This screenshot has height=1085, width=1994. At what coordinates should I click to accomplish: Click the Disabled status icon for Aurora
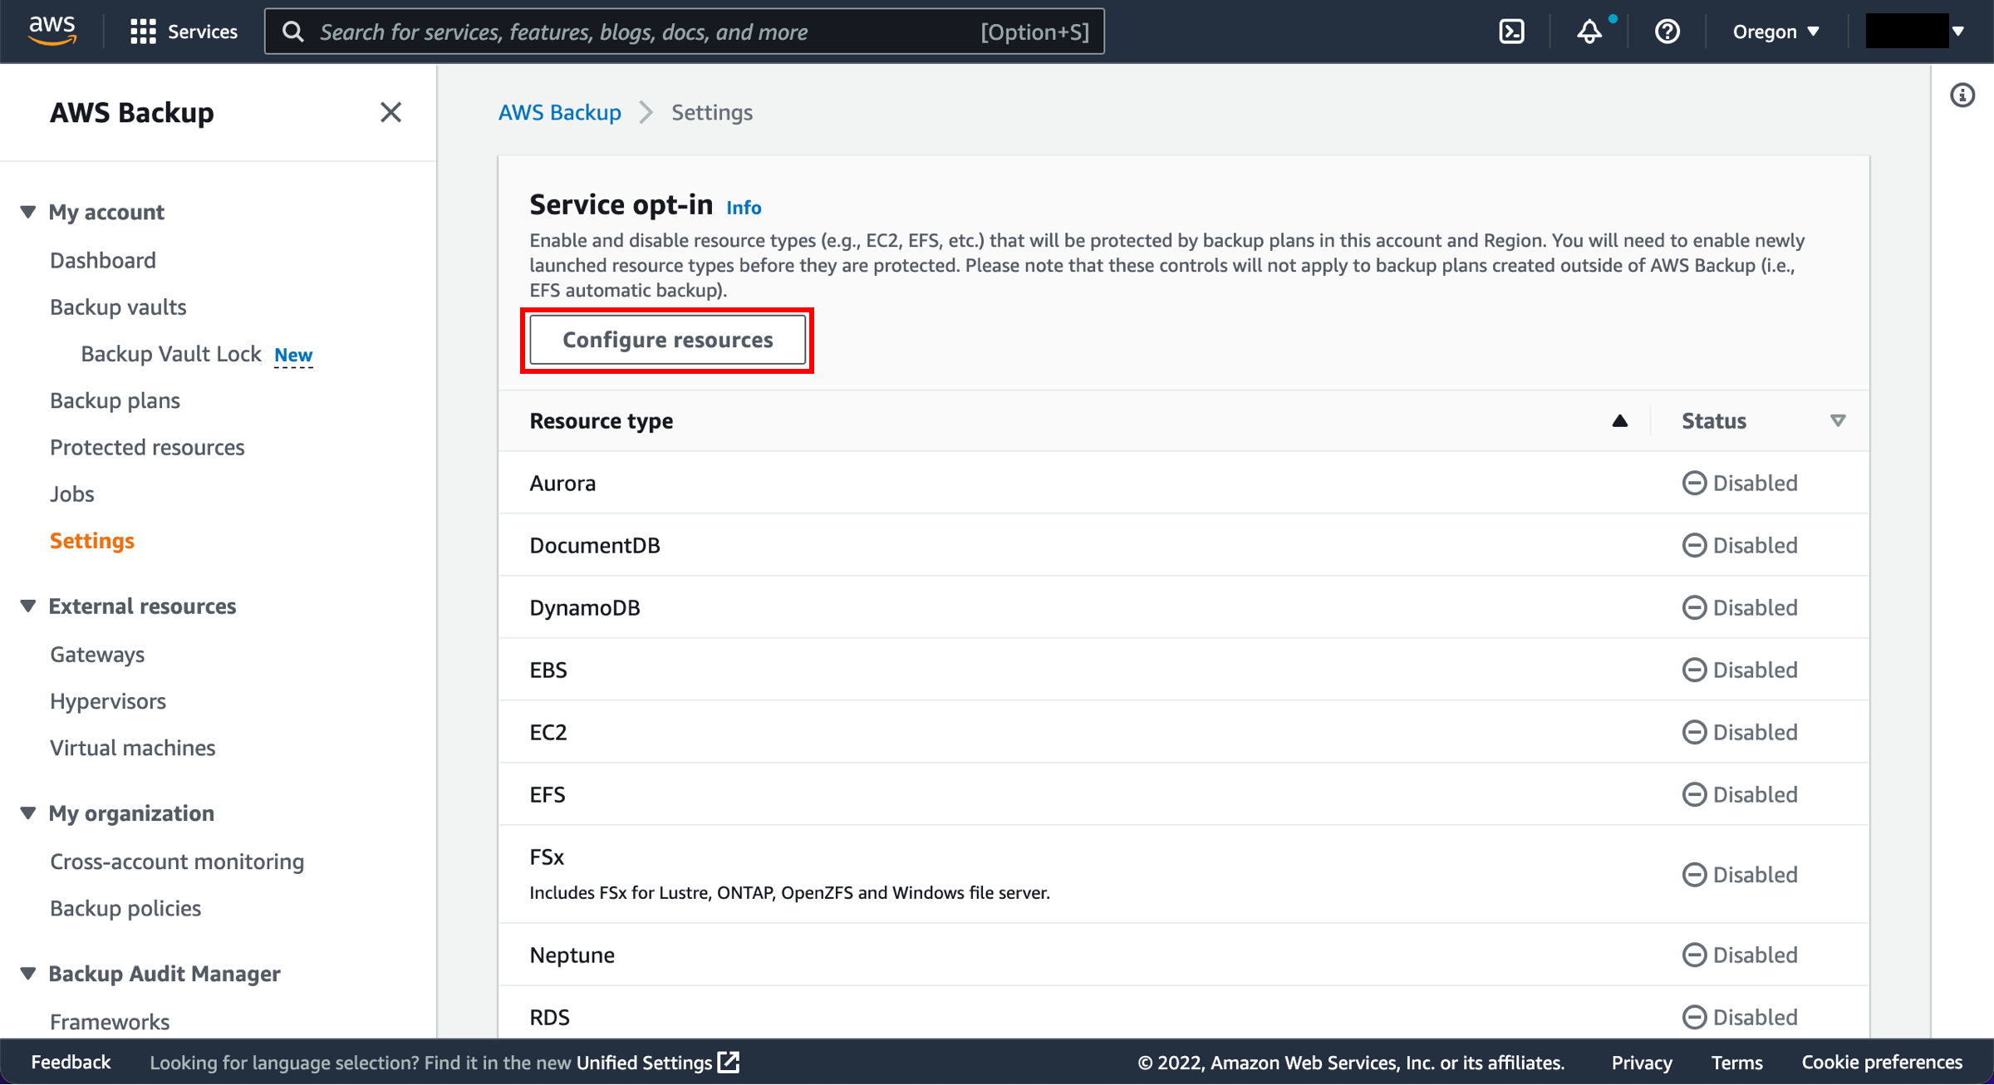1694,483
